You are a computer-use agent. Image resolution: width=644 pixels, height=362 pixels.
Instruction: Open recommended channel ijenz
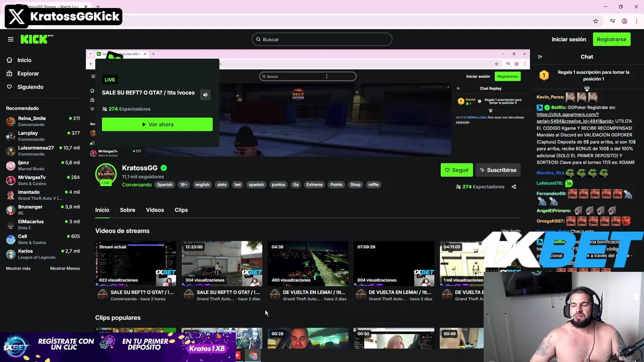pos(43,165)
